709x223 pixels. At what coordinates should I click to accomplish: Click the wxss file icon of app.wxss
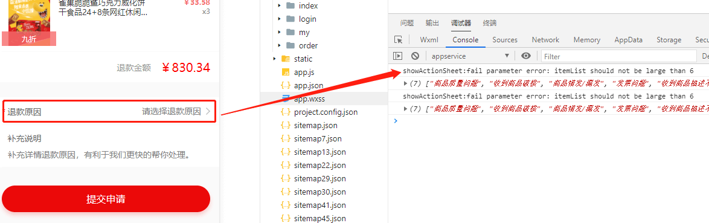coord(285,99)
